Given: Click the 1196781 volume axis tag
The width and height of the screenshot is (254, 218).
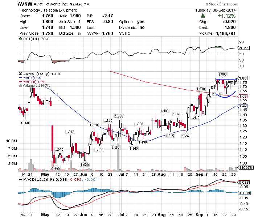Looking at the screenshot, I should tap(246, 167).
